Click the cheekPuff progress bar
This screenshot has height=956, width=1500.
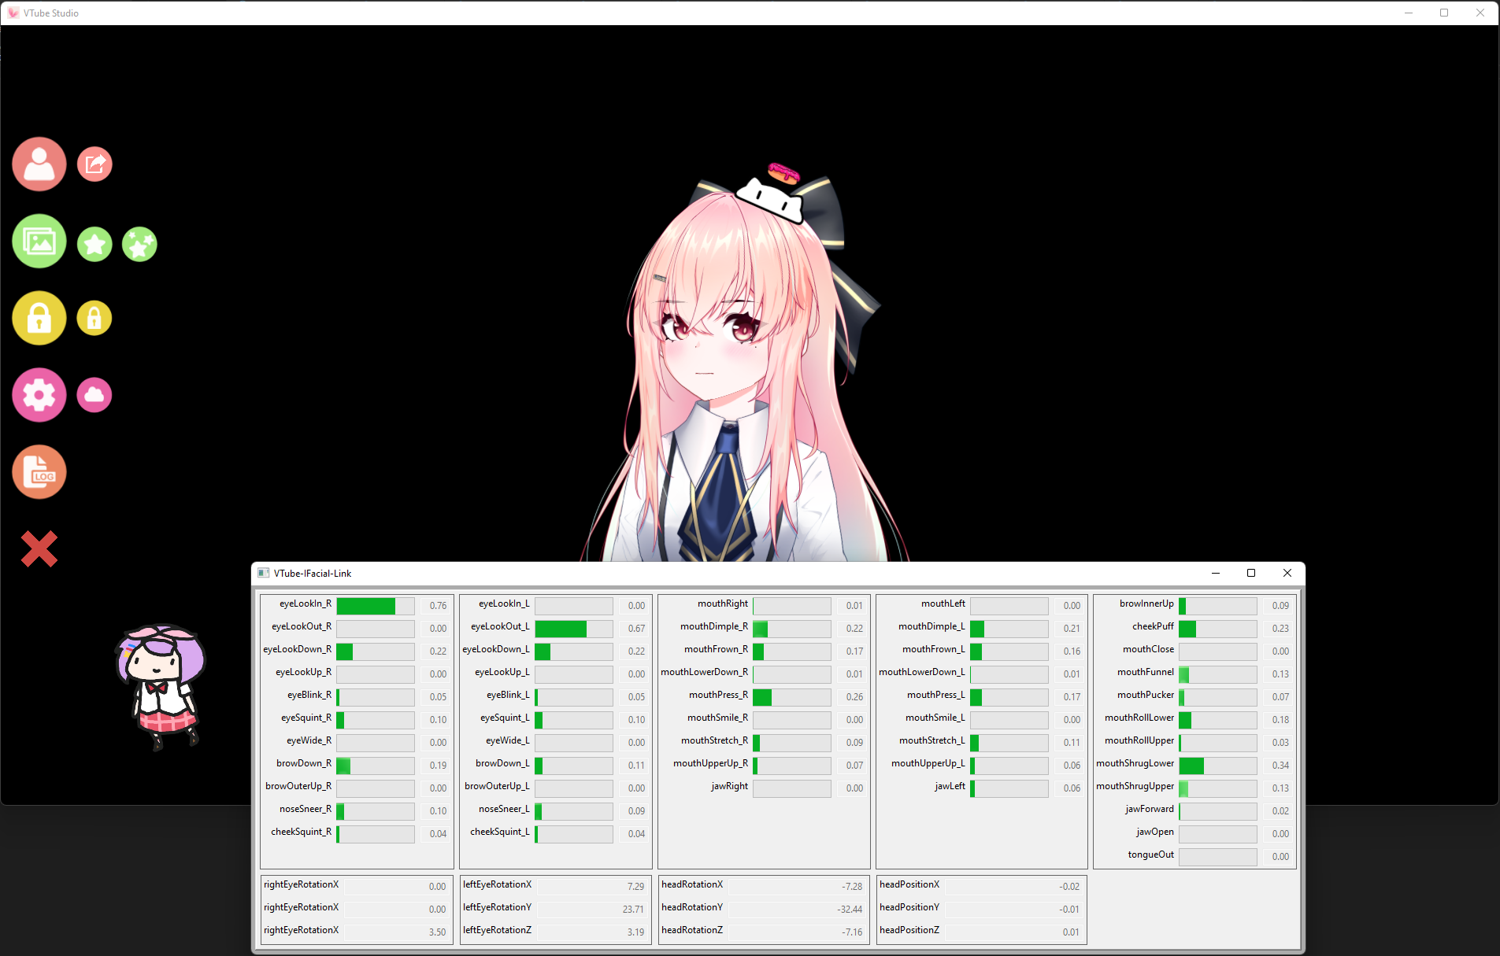[1218, 629]
